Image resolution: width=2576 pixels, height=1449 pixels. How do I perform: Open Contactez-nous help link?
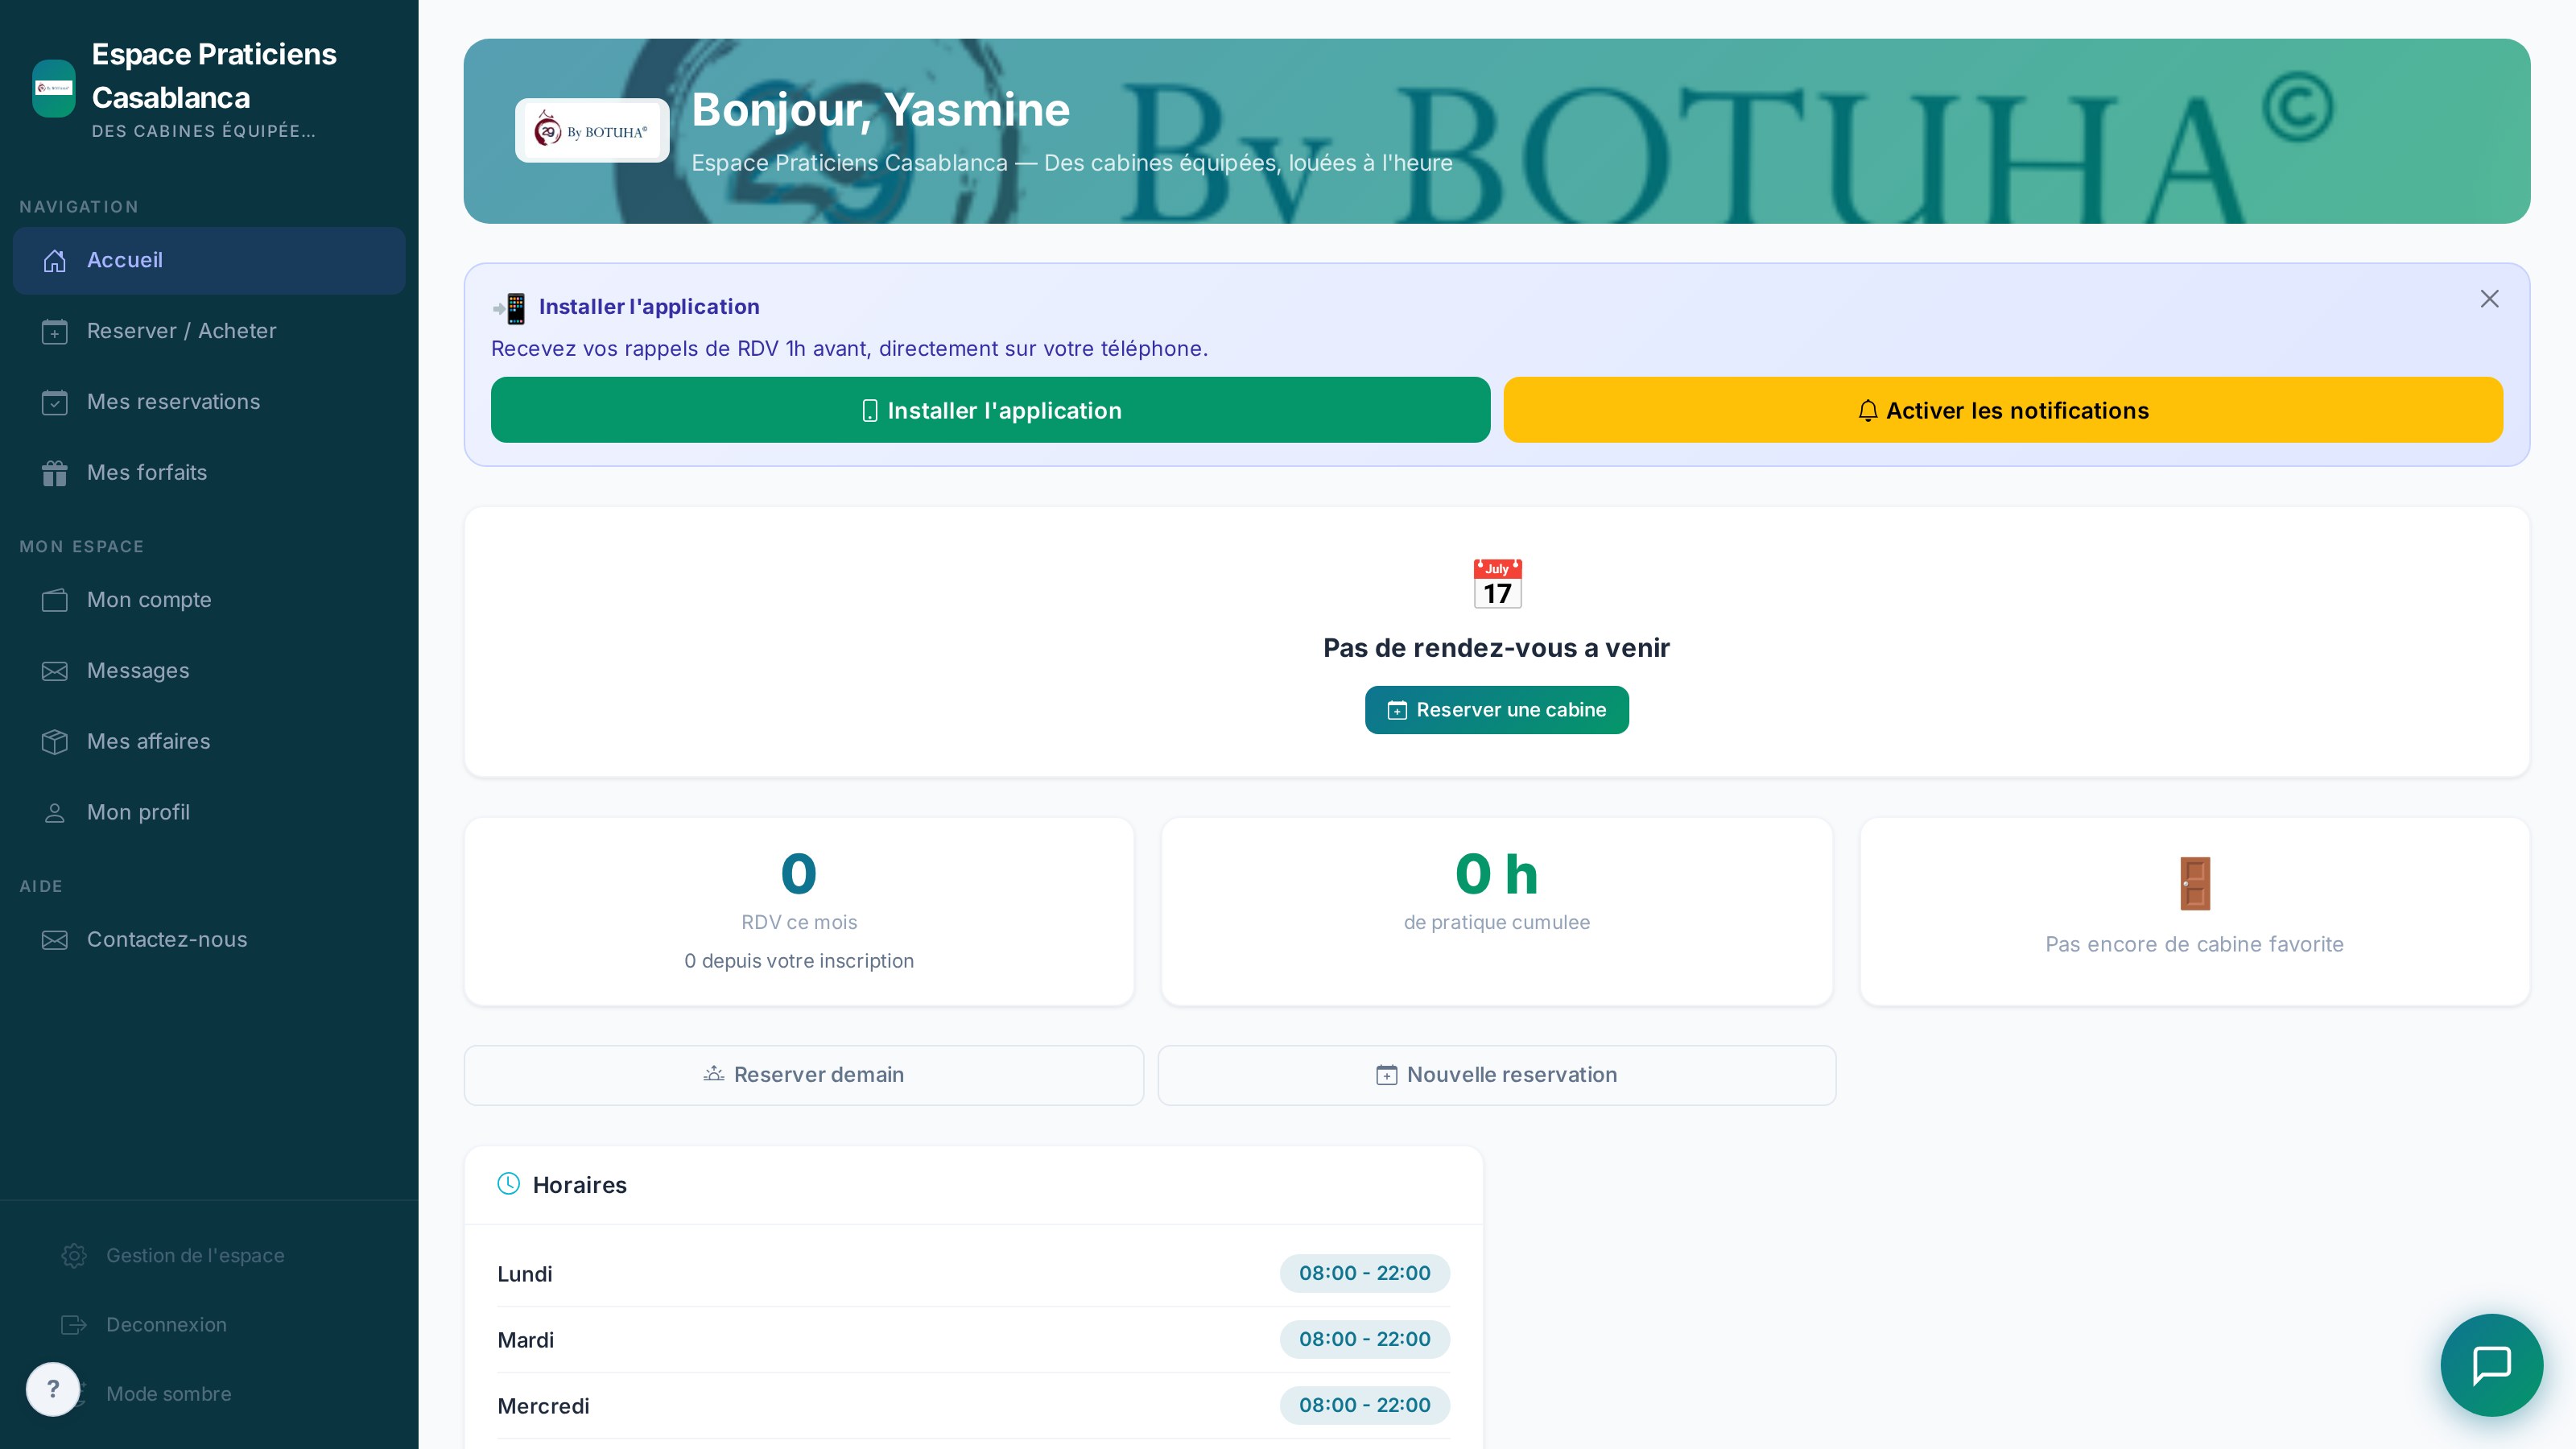[x=209, y=940]
